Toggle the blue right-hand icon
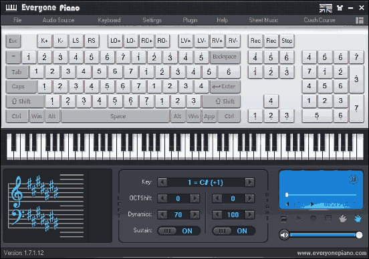 point(358,219)
